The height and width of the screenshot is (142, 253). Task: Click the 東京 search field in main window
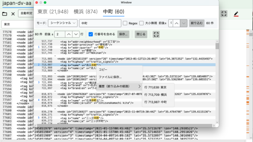coord(17,24)
